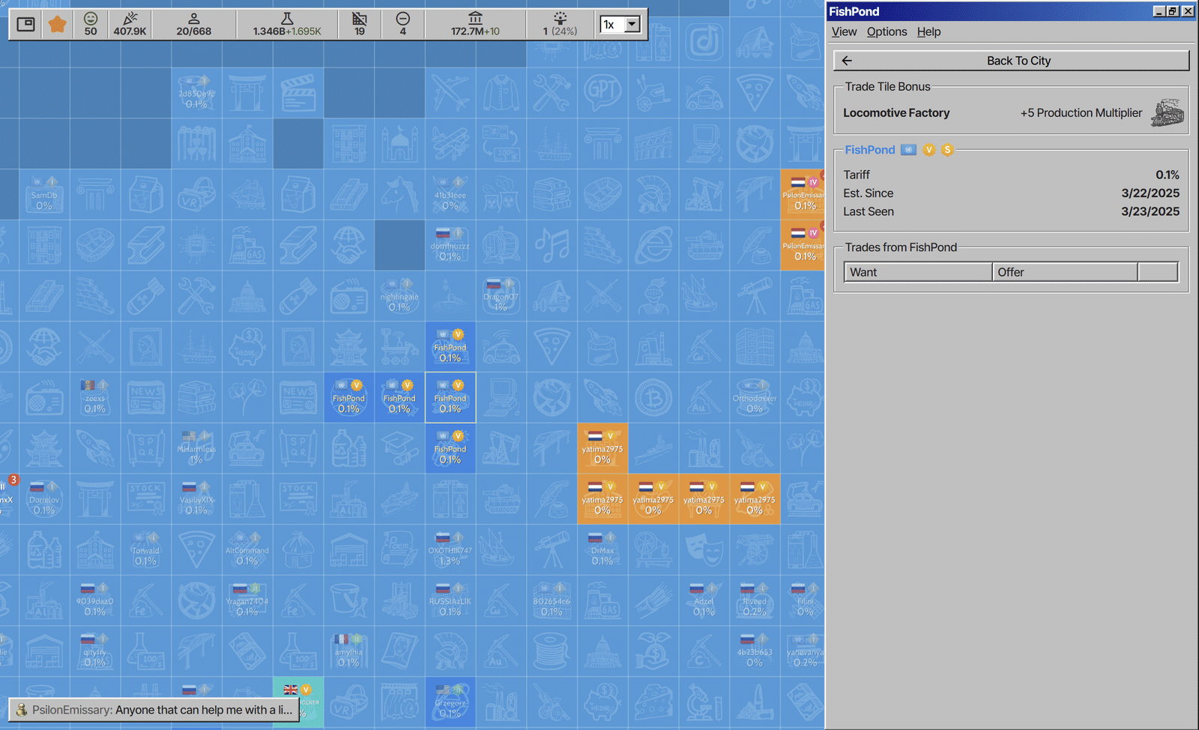Screen dimensions: 1199x730
Task: Select the SamDb 0% tile
Action: pyautogui.click(x=44, y=194)
